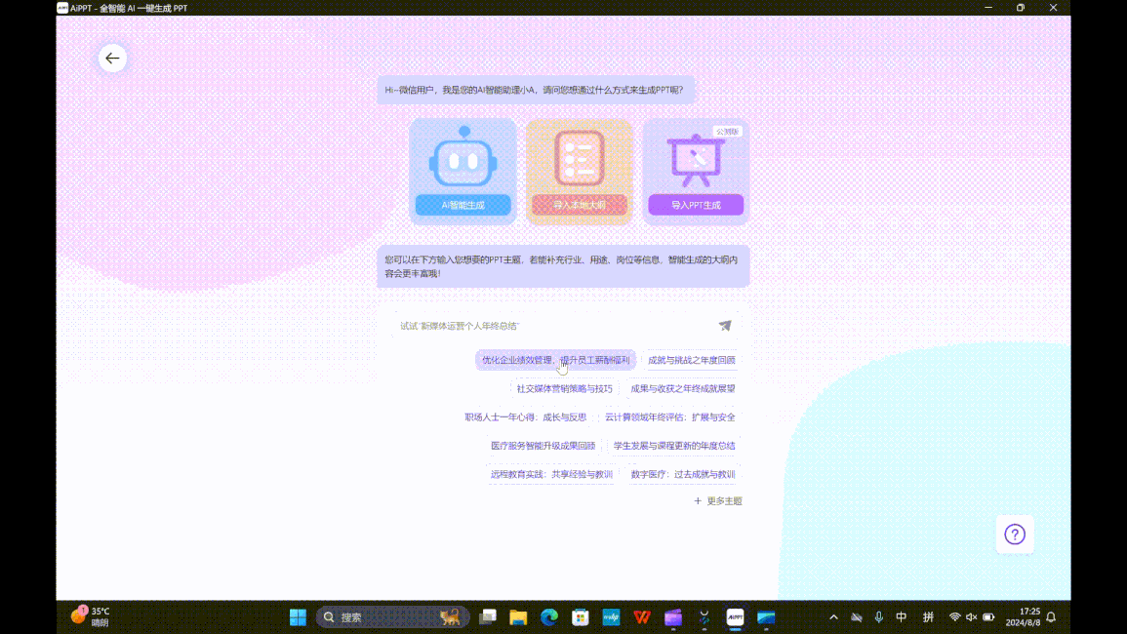
Task: Pick topic 医疗服务智能升级成果回顾
Action: point(543,446)
